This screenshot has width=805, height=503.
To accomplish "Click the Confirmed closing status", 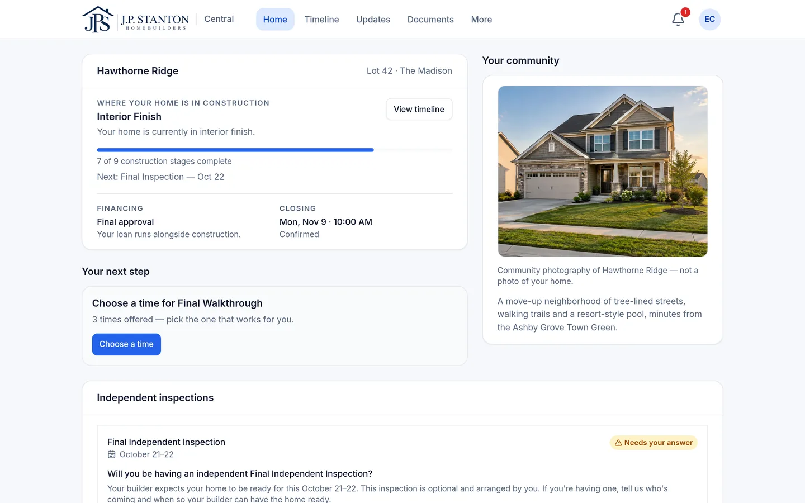I will pos(299,234).
